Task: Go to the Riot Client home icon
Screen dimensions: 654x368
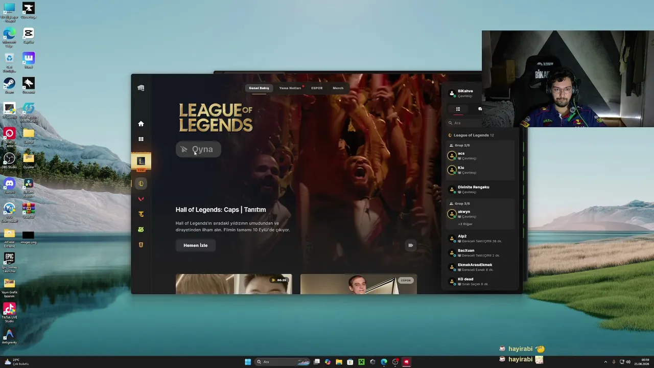Action: click(x=141, y=124)
